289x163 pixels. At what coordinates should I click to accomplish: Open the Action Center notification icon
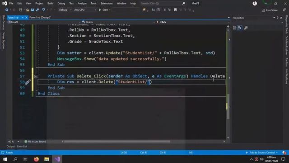[x=283, y=159]
